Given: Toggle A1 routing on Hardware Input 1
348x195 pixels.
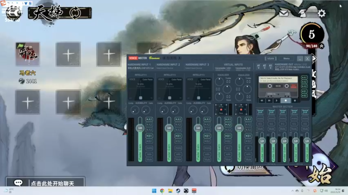Looking at the screenshot, I should (x=149, y=120).
